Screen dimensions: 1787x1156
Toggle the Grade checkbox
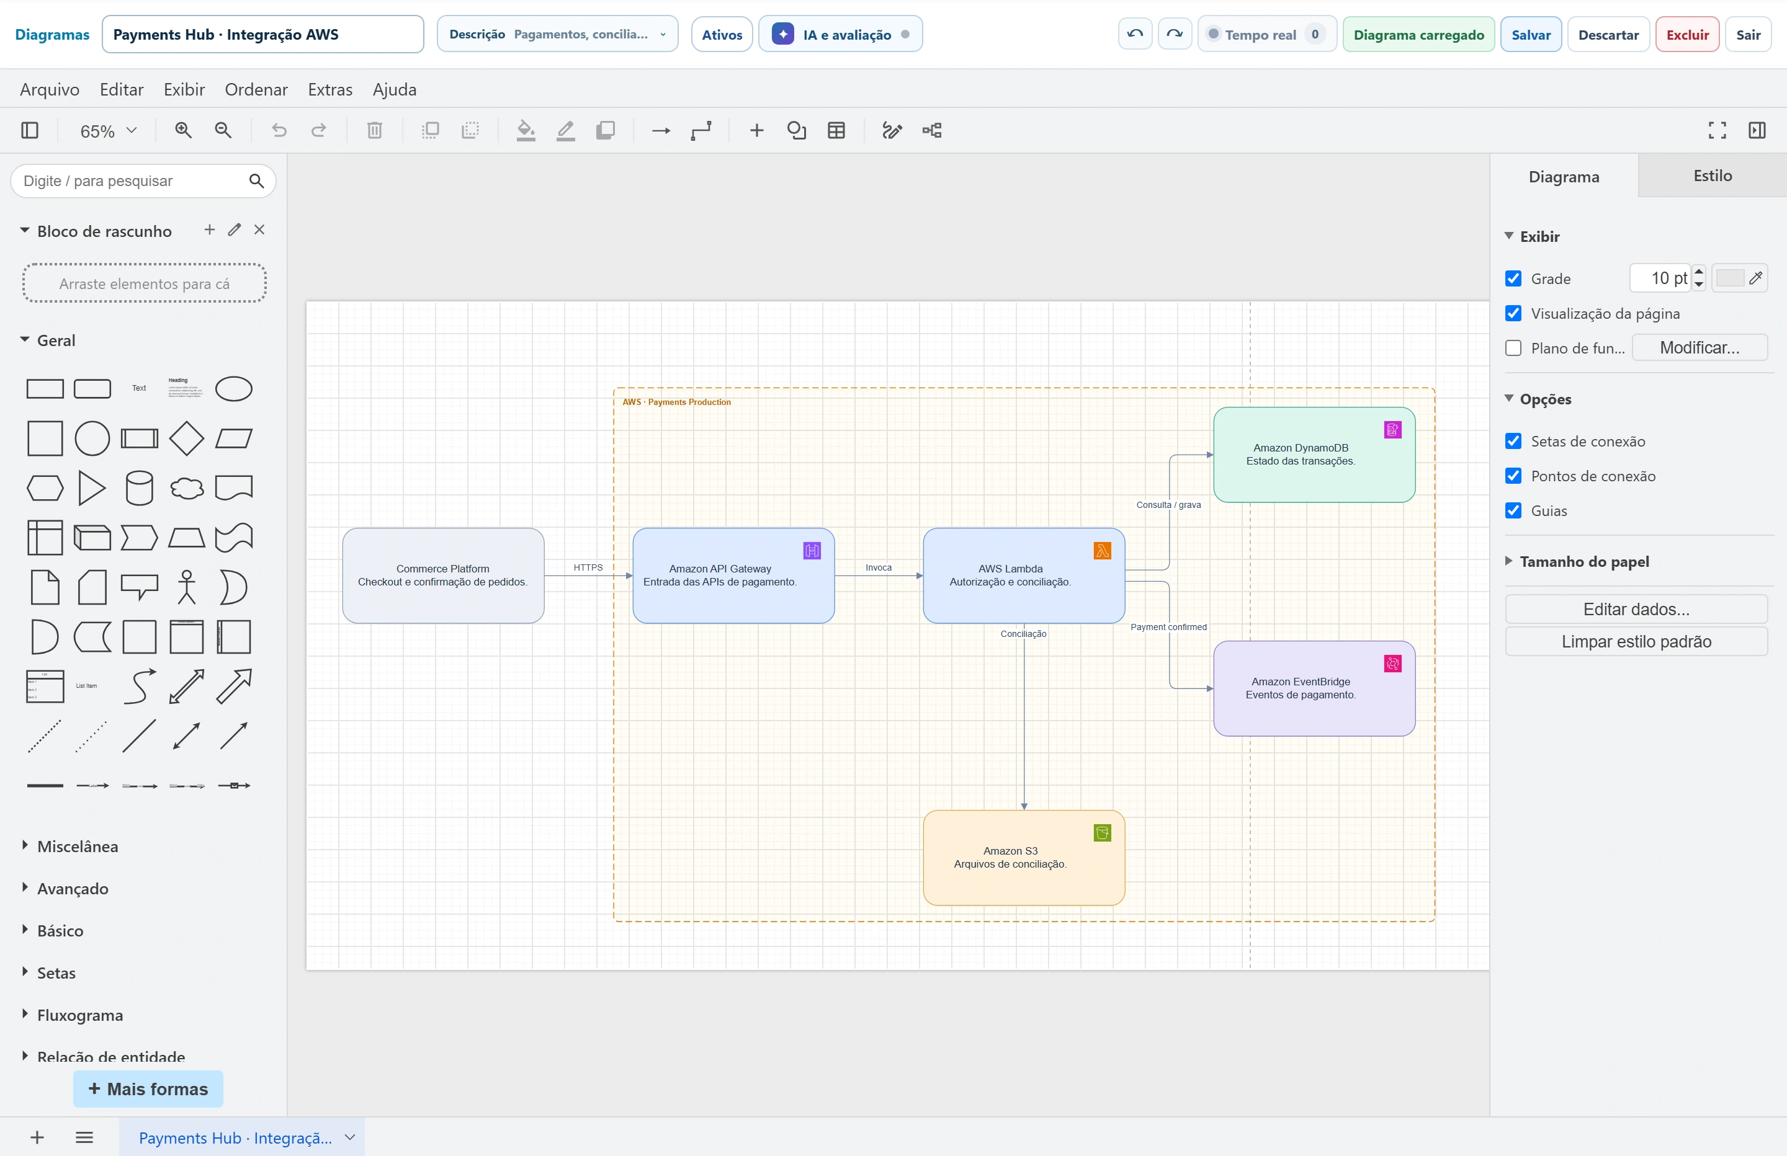click(1513, 278)
